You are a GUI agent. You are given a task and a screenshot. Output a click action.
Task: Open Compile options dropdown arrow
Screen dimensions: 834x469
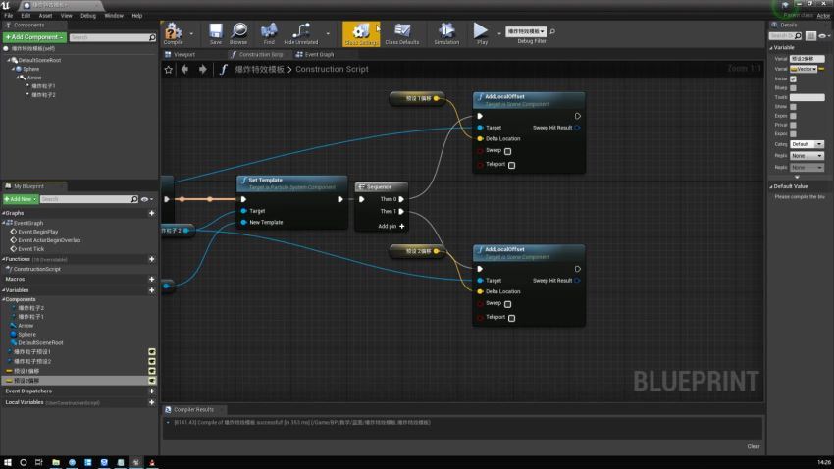click(191, 34)
